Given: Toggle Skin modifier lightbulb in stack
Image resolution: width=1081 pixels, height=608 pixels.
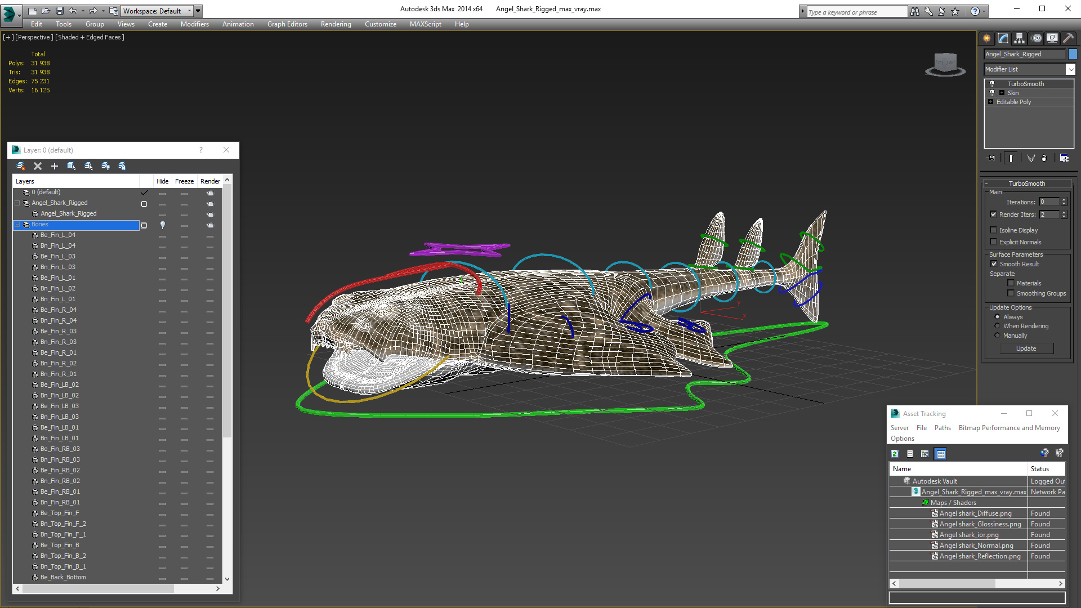Looking at the screenshot, I should click(x=992, y=92).
